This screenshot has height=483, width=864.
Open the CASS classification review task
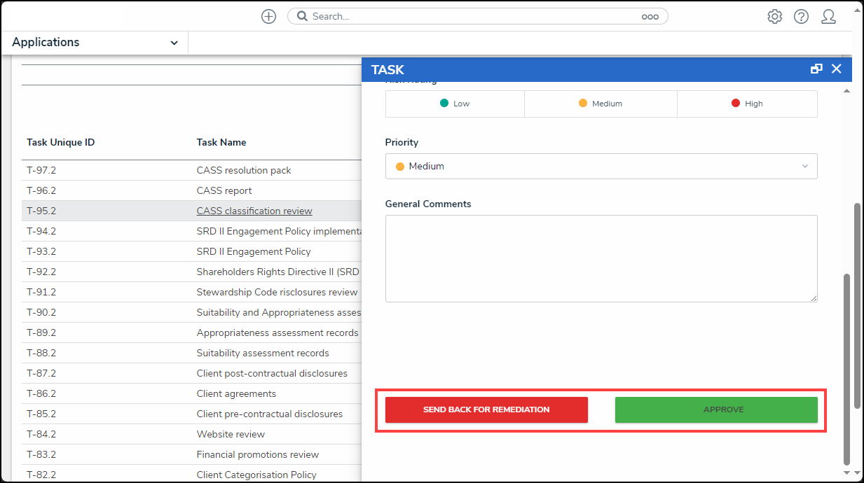tap(254, 211)
